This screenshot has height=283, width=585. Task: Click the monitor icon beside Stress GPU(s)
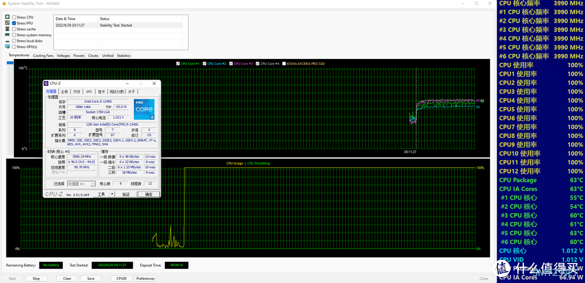[x=8, y=47]
